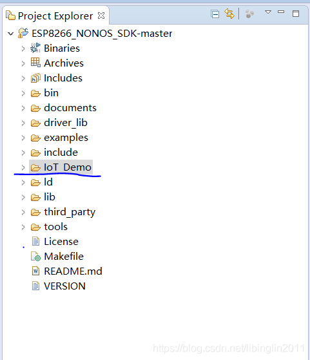
Task: Click the ESP8266 project icon
Action: point(23,33)
